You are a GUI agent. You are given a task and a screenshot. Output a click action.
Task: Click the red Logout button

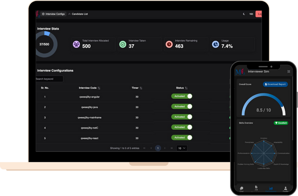(x=259, y=14)
